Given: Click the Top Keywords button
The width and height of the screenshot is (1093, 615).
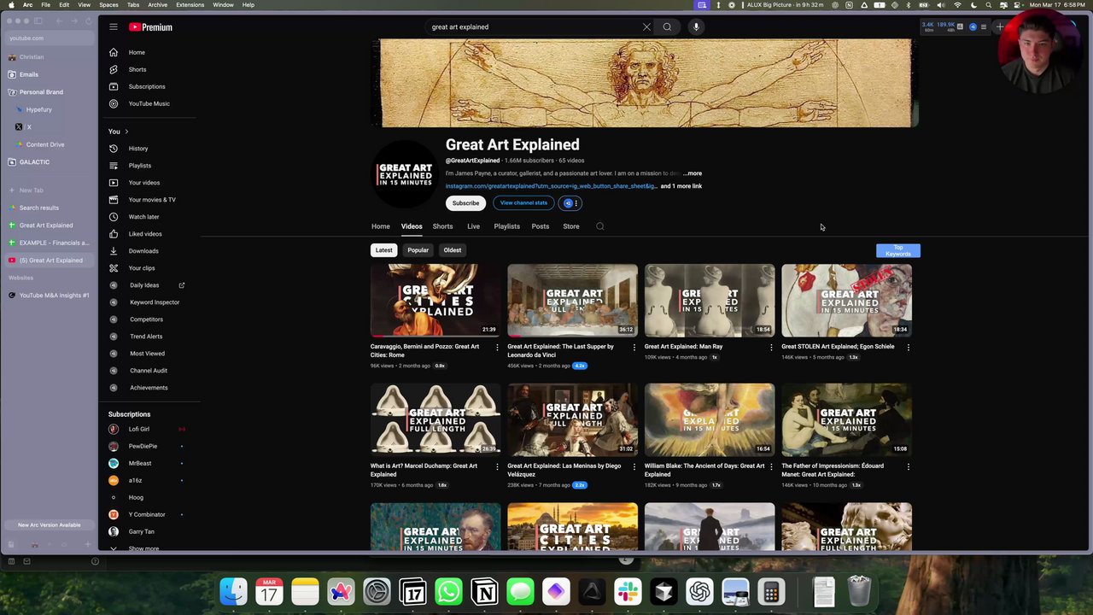Looking at the screenshot, I should point(898,250).
